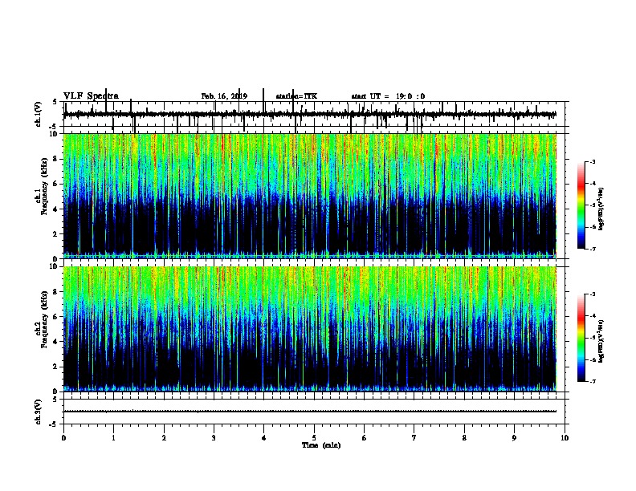
Task: Click time axis tick label "7"
Action: tap(414, 438)
